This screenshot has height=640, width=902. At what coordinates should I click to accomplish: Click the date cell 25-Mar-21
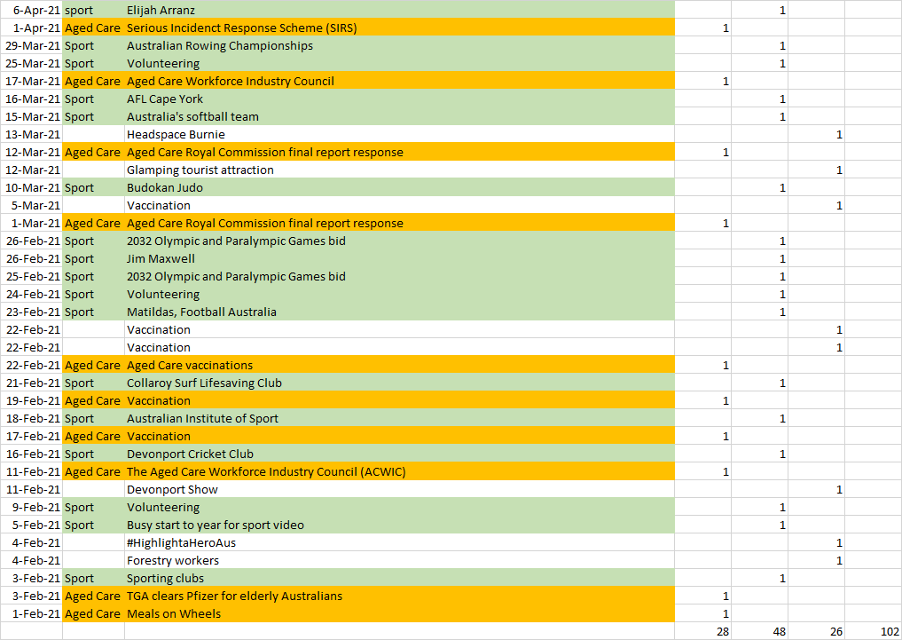[31, 63]
